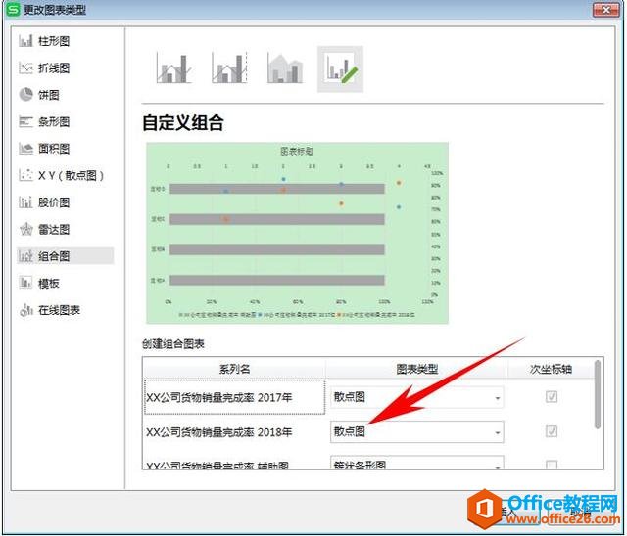
Task: Pick the custom combination preset icon
Action: (x=340, y=69)
